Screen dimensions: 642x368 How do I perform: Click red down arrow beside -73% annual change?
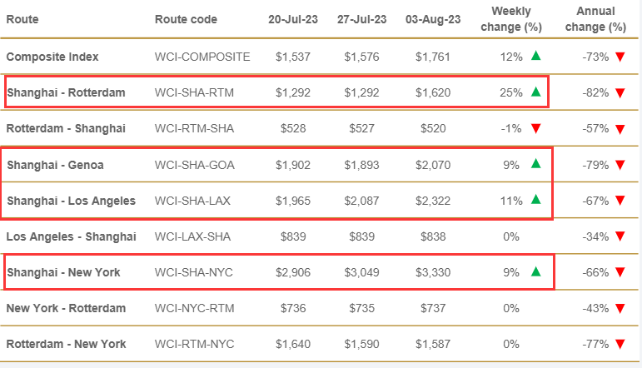(620, 57)
